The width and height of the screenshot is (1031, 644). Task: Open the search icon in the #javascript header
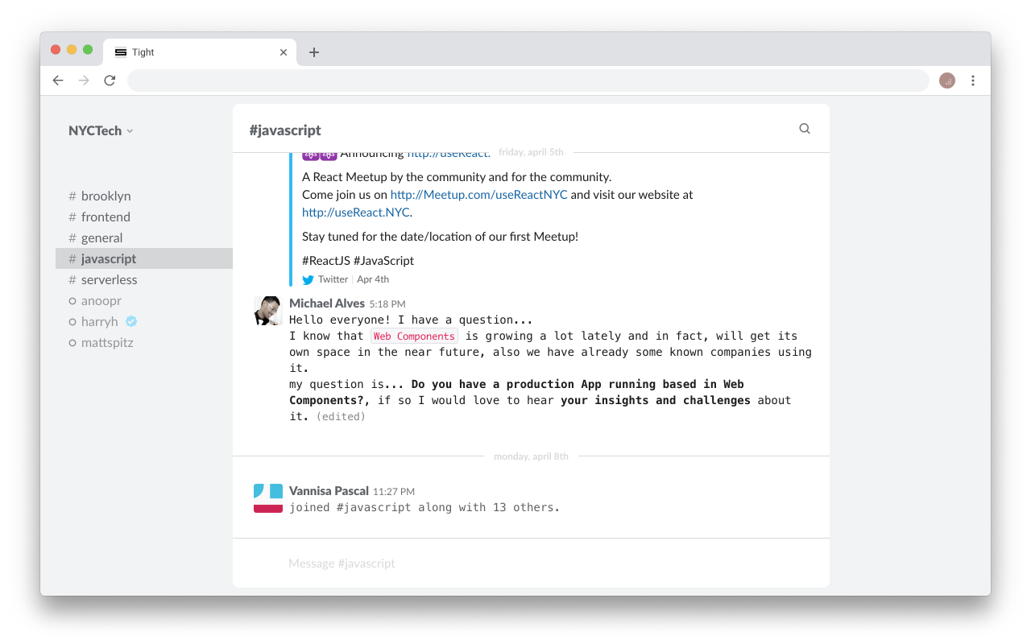[804, 128]
